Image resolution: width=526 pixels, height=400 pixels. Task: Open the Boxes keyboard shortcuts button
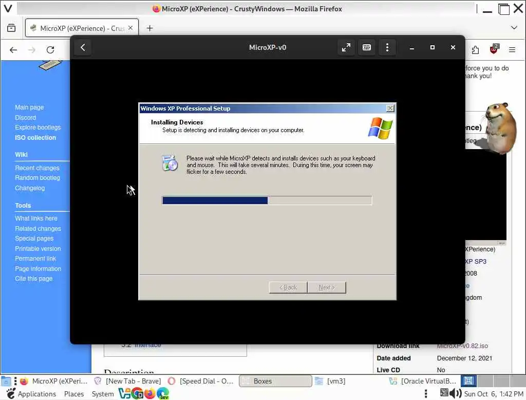pos(367,47)
